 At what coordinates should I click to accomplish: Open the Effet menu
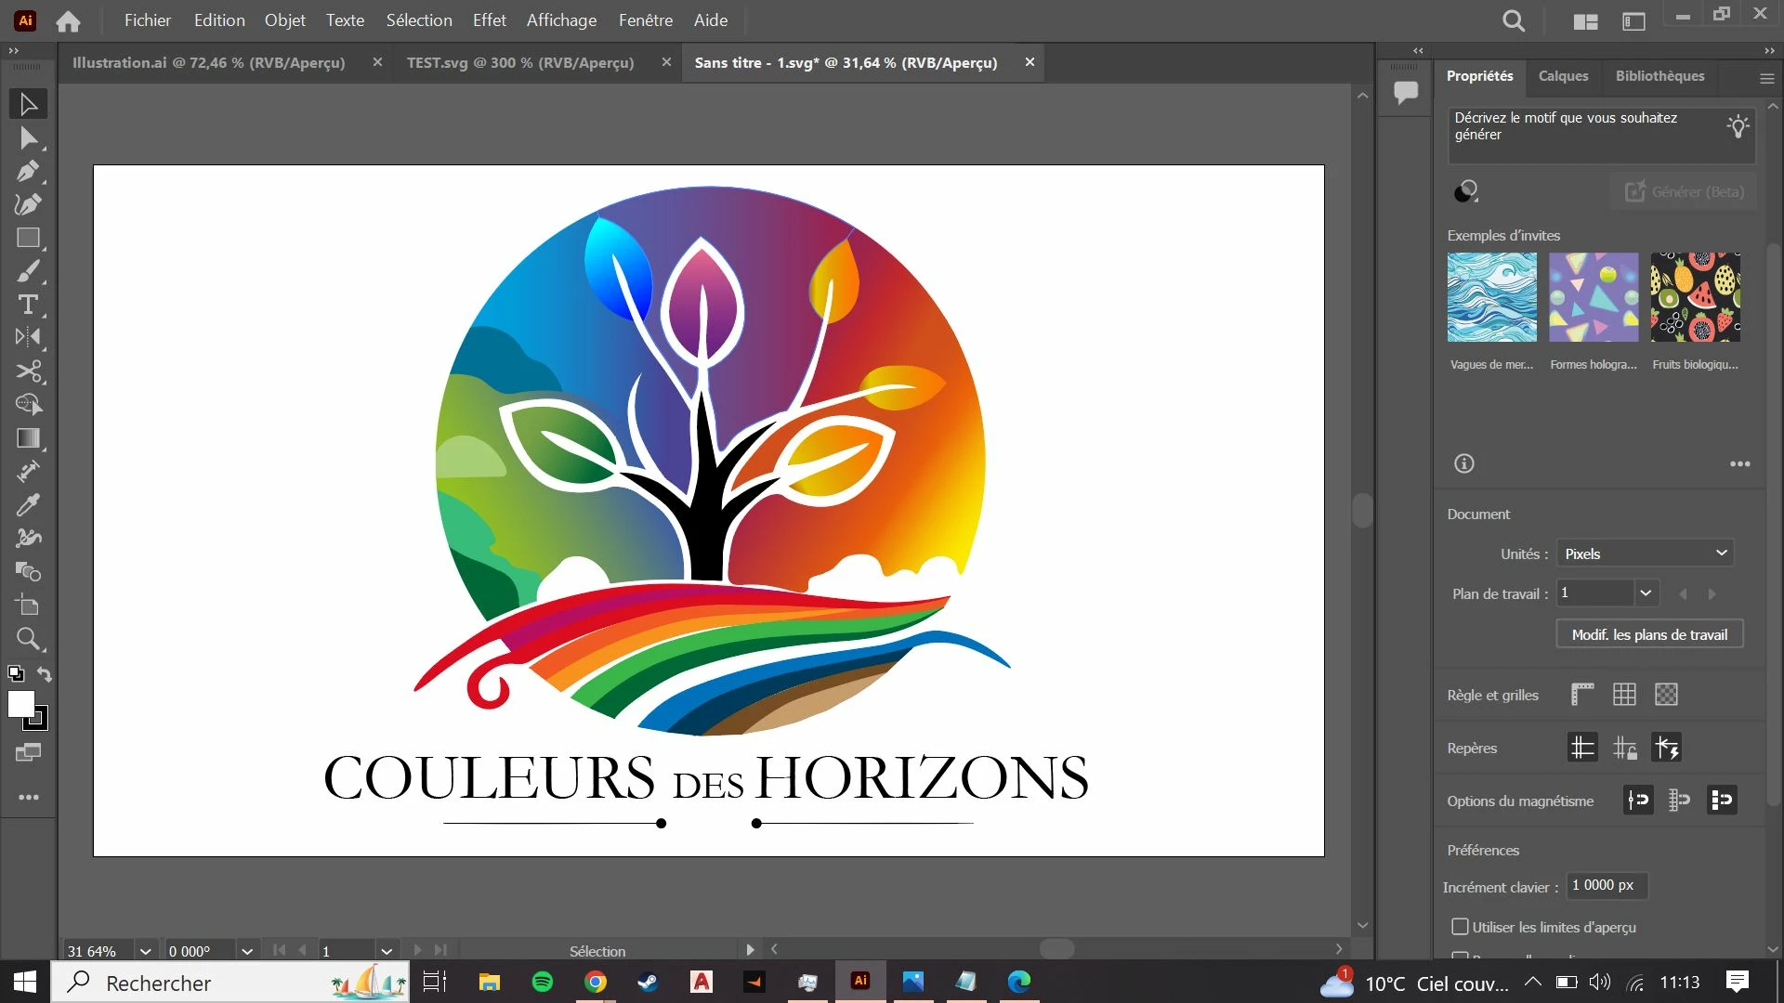[x=489, y=20]
